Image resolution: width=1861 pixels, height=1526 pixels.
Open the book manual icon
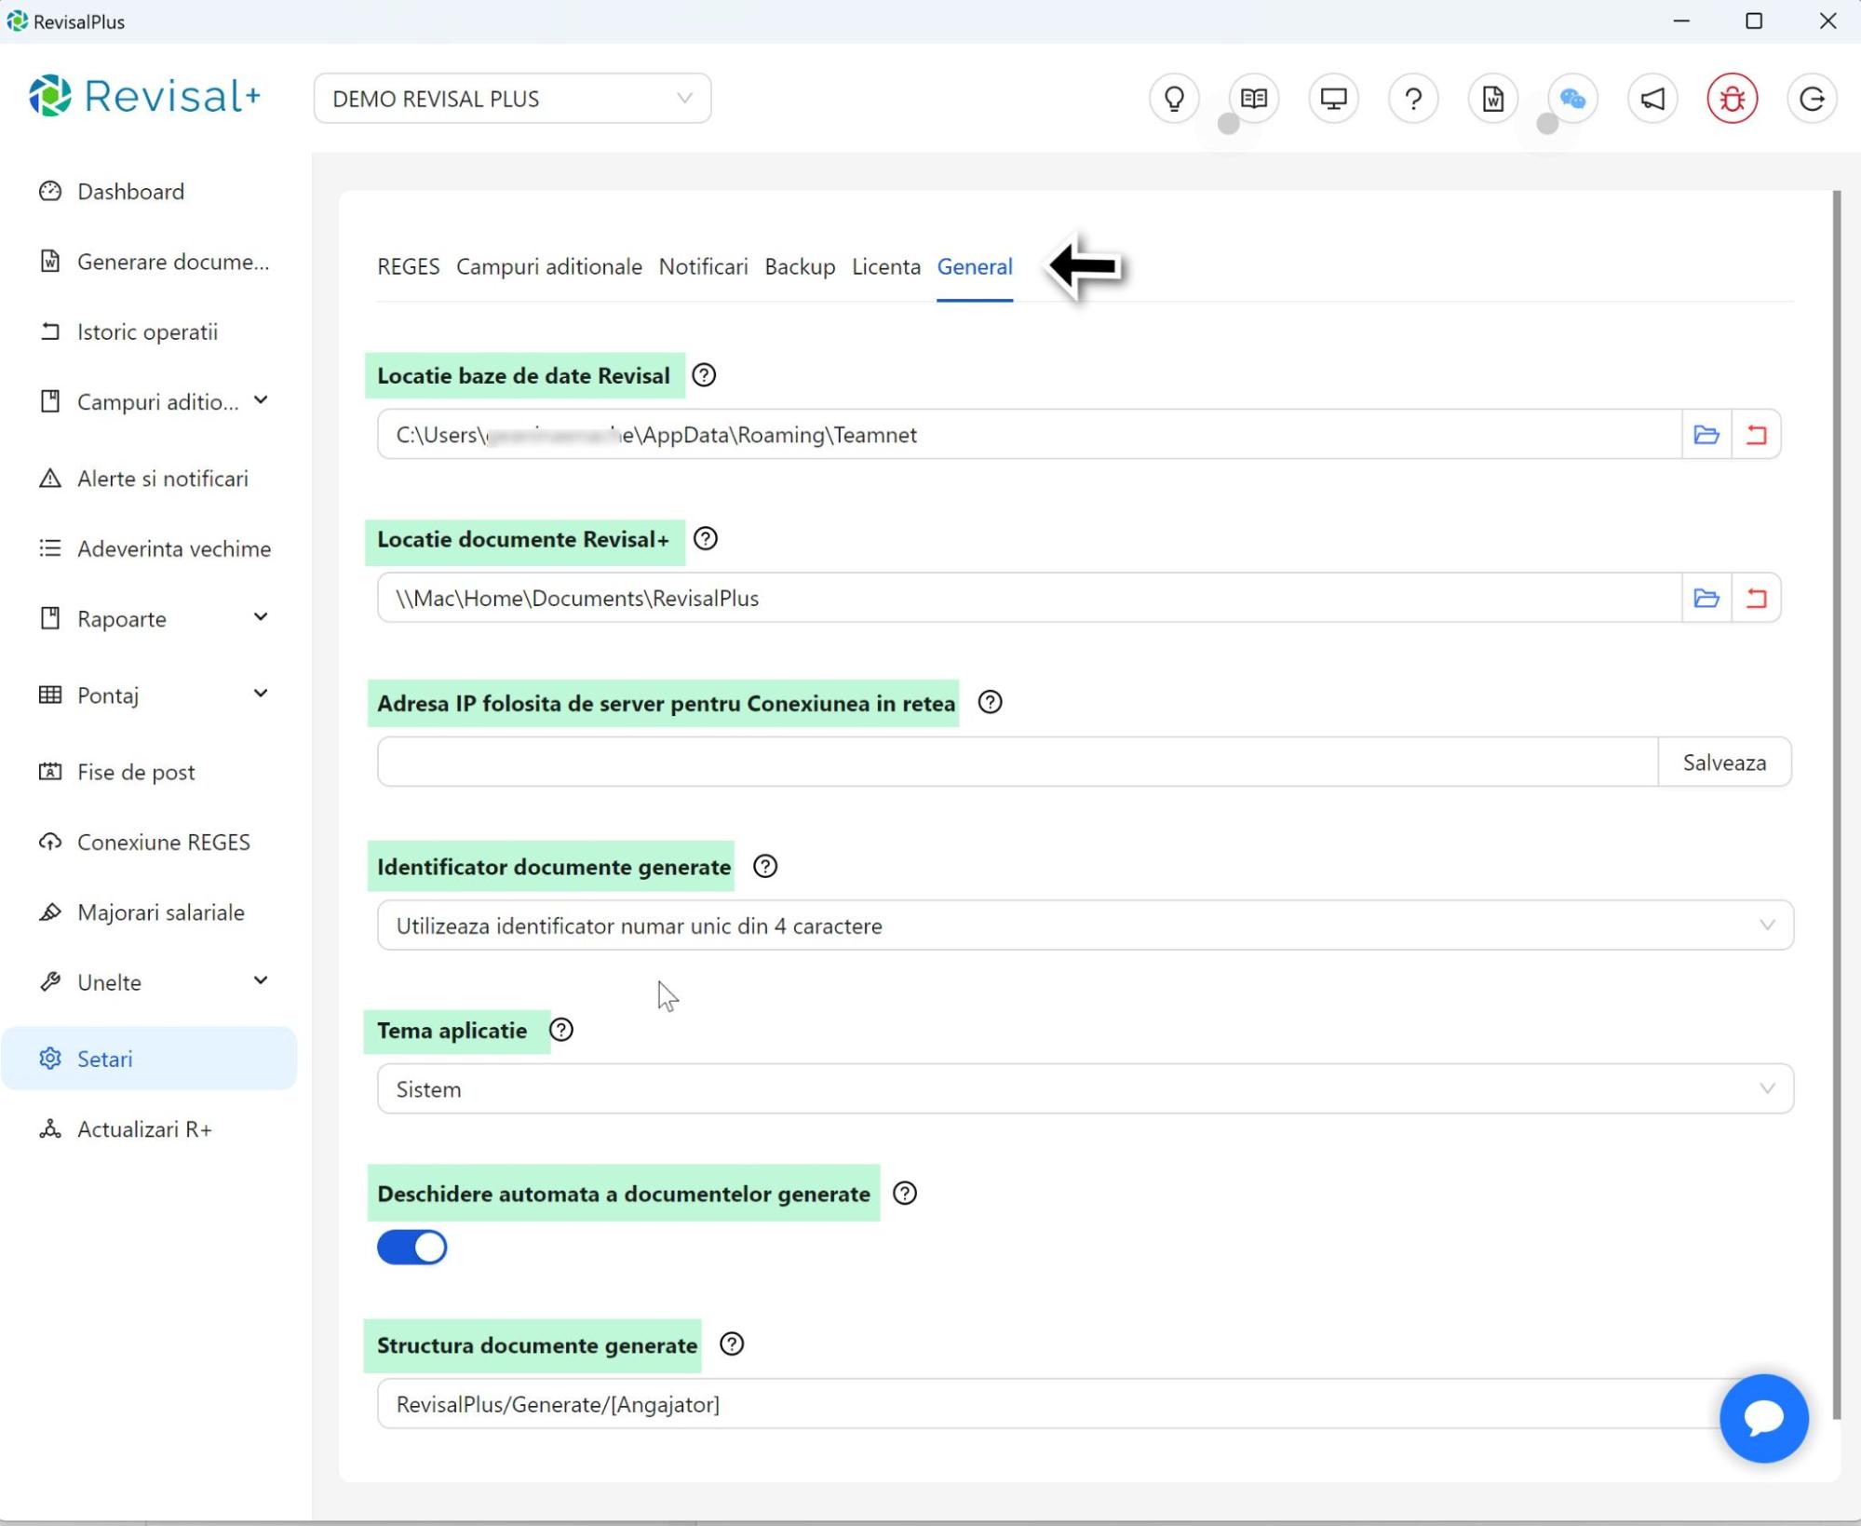(x=1253, y=99)
